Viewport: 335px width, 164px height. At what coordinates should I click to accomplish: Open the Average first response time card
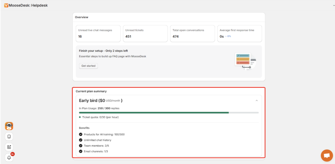coord(239,33)
